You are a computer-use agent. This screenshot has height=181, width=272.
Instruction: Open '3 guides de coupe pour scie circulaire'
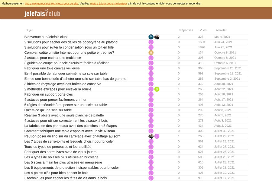pos(66,63)
